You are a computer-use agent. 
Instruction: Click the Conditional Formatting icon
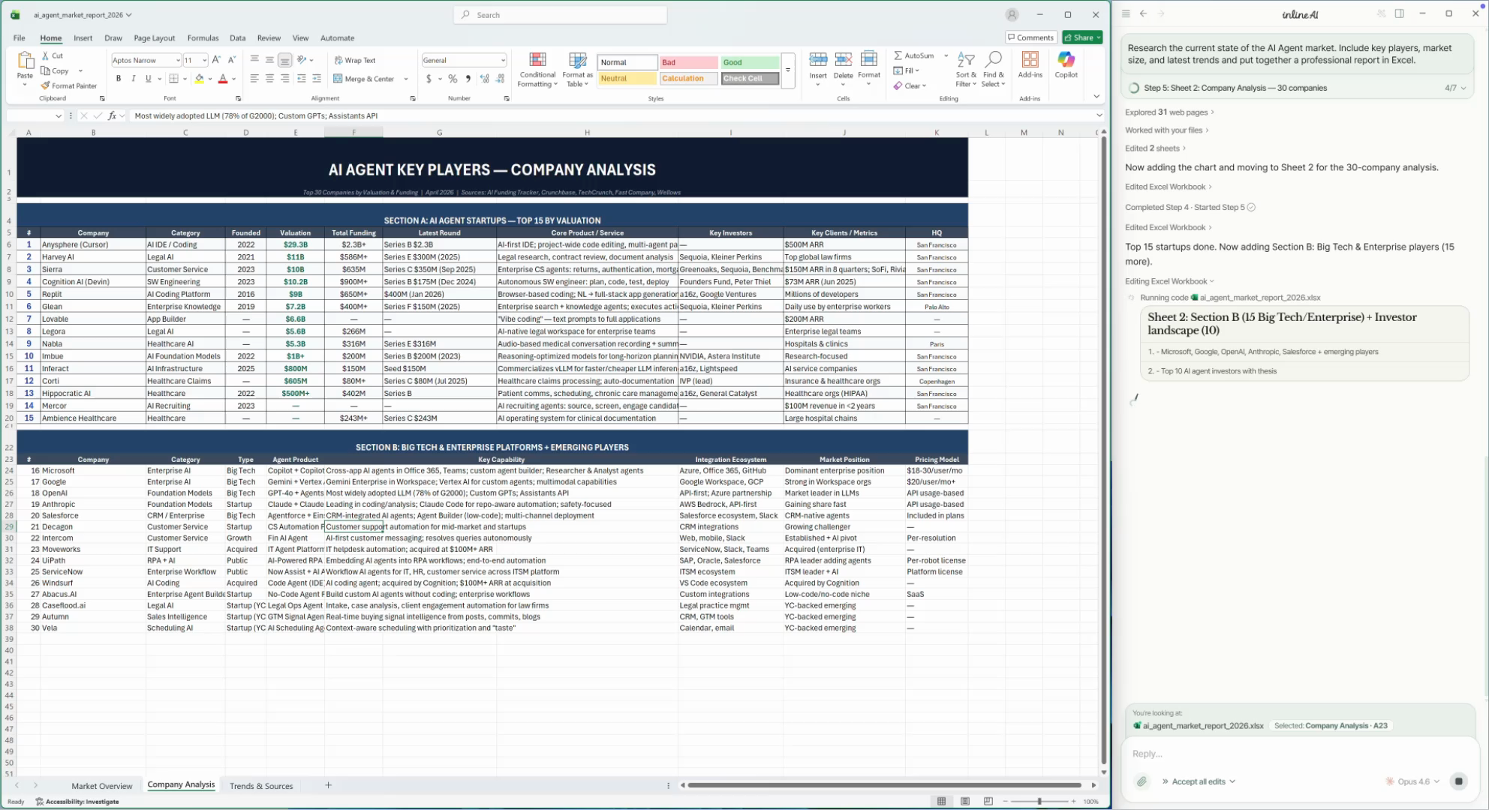coord(537,60)
